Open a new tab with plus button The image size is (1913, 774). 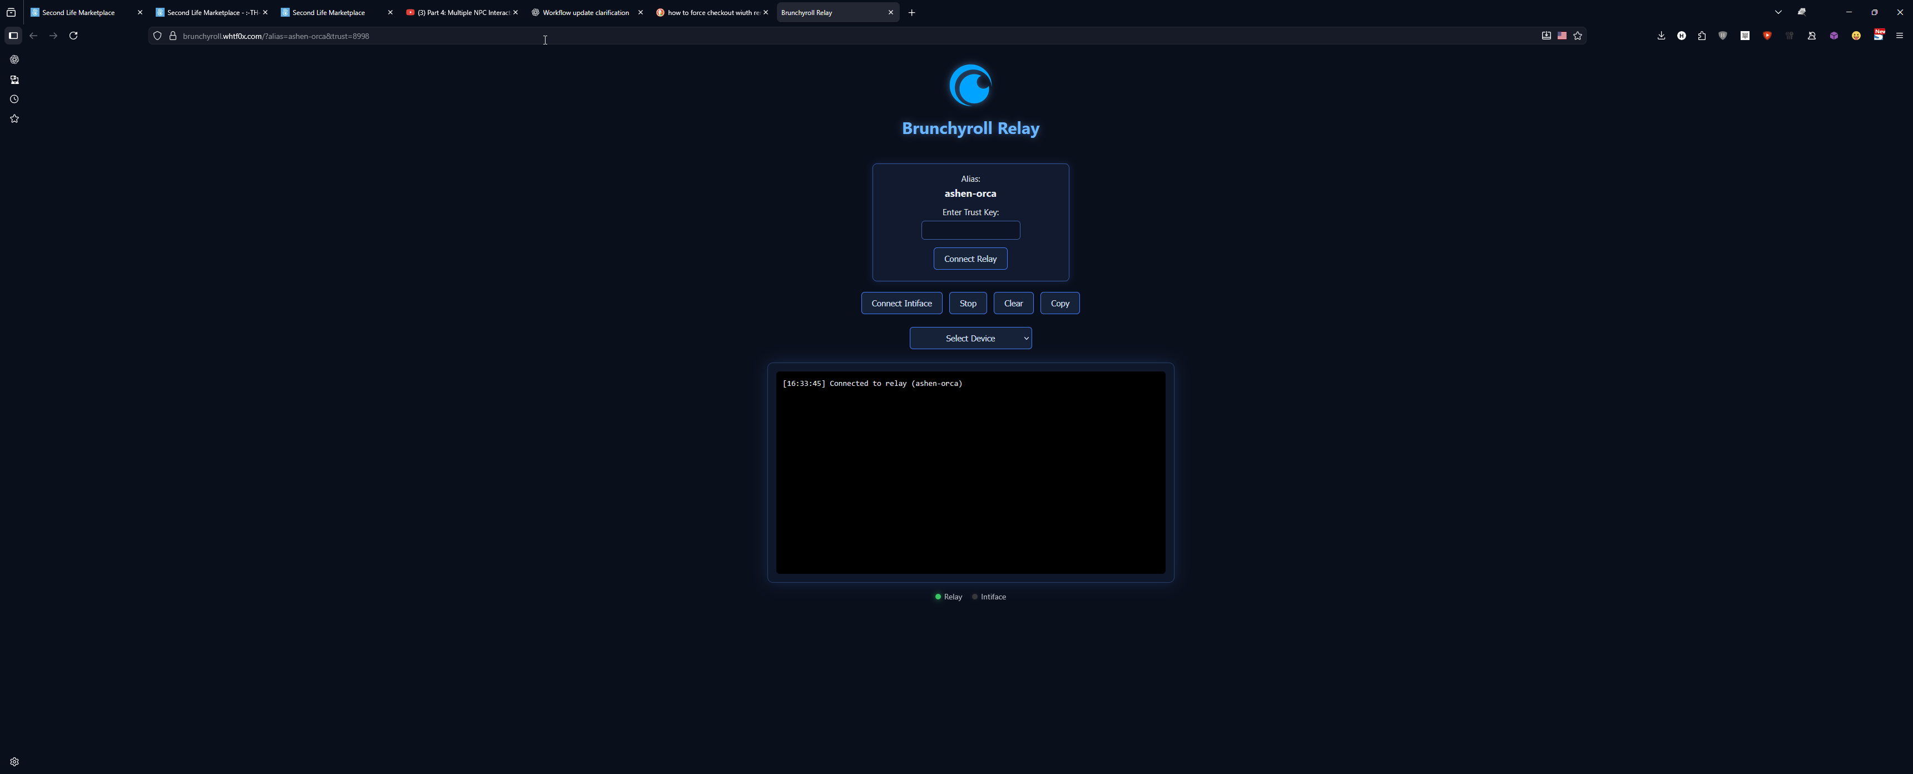click(911, 13)
